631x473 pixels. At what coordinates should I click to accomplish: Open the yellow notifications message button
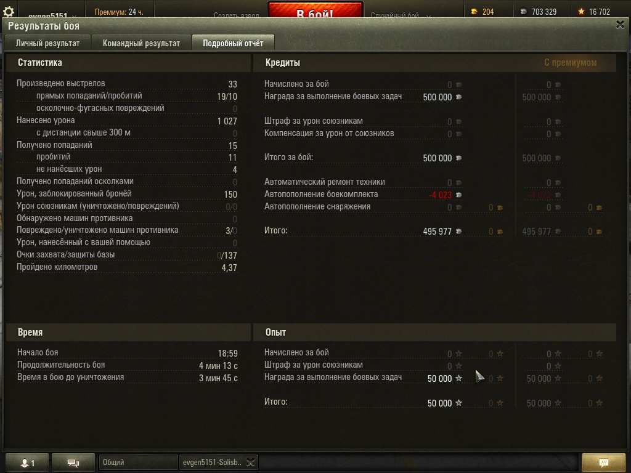pos(604,463)
